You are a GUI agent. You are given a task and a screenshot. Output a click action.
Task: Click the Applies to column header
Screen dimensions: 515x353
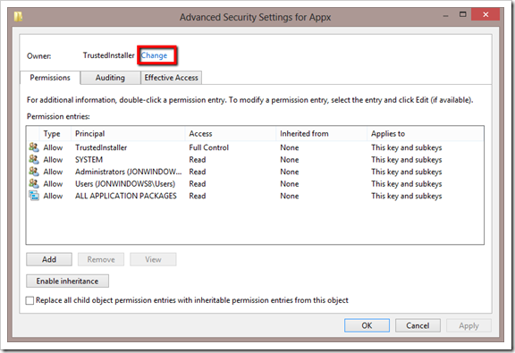pos(425,134)
